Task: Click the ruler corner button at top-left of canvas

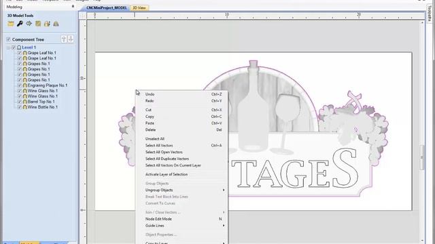Action: 83,16
